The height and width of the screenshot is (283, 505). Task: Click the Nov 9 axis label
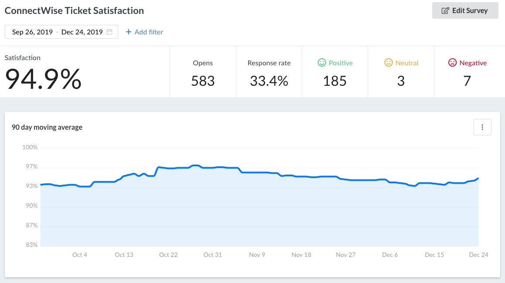(257, 255)
